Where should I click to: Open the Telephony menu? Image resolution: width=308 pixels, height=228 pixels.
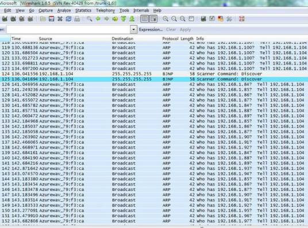pos(105,10)
